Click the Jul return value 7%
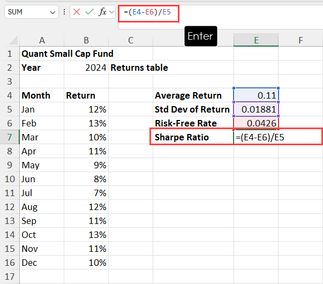 coord(86,193)
